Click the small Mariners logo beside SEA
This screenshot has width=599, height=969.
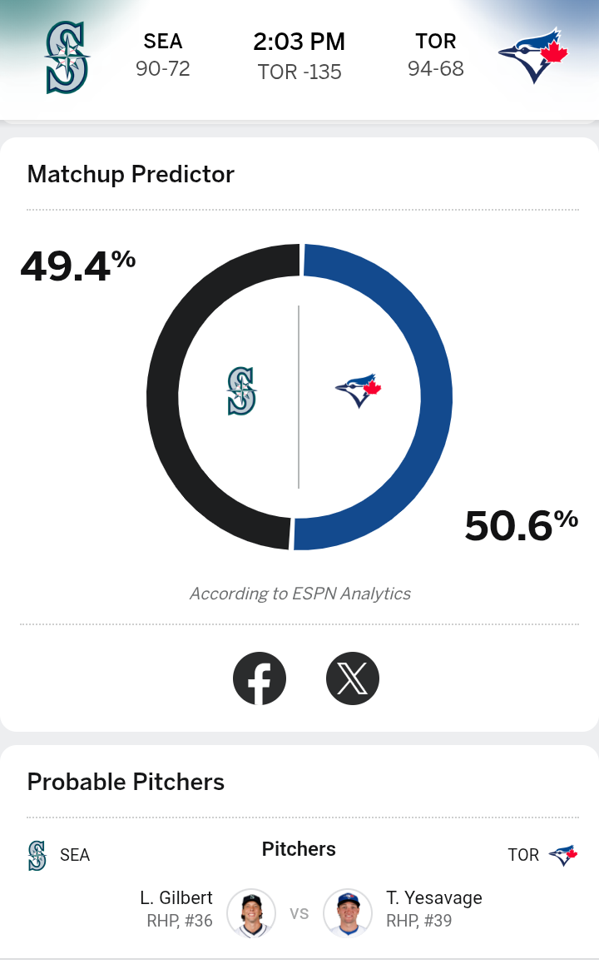click(x=37, y=855)
